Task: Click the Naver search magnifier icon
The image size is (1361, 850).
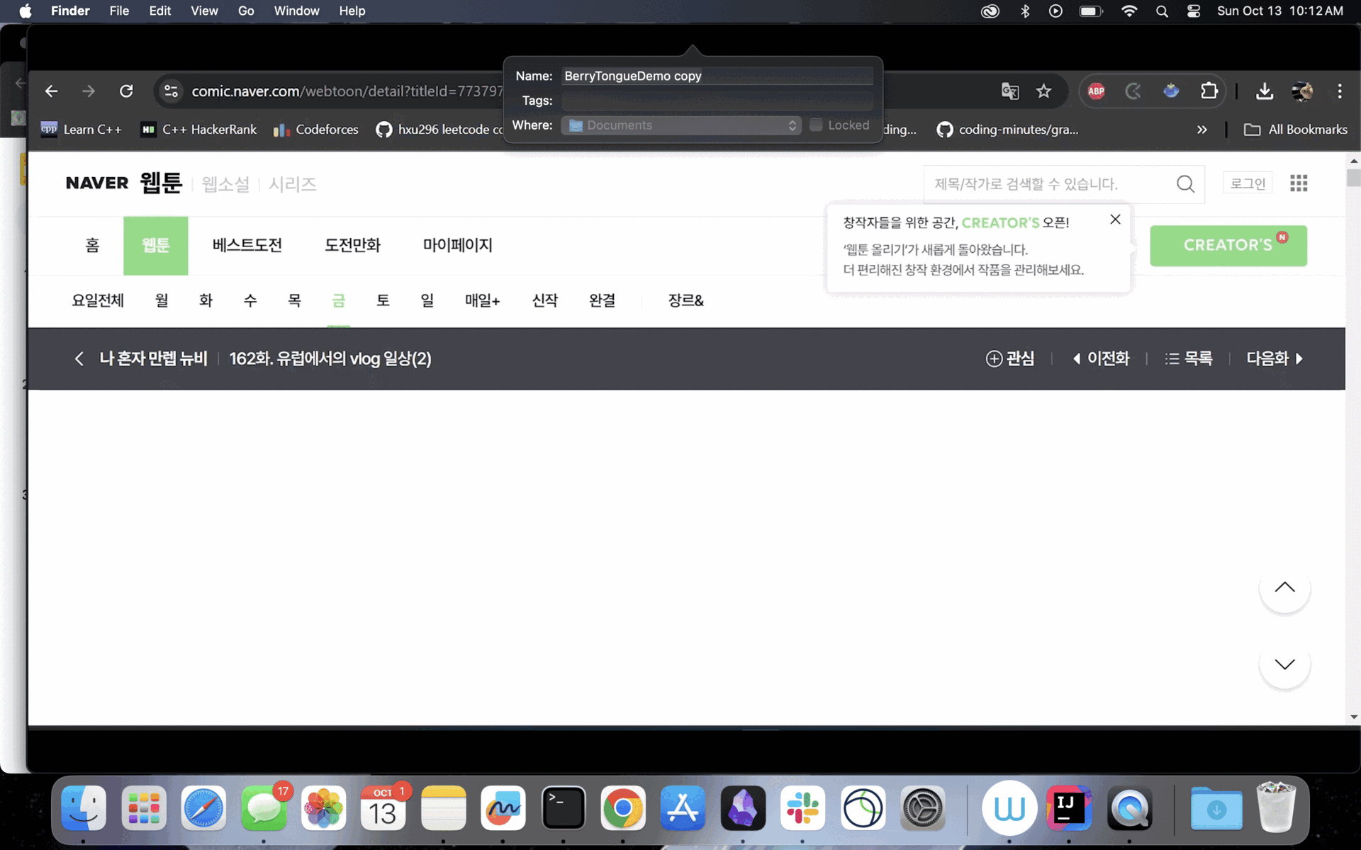Action: pyautogui.click(x=1185, y=184)
